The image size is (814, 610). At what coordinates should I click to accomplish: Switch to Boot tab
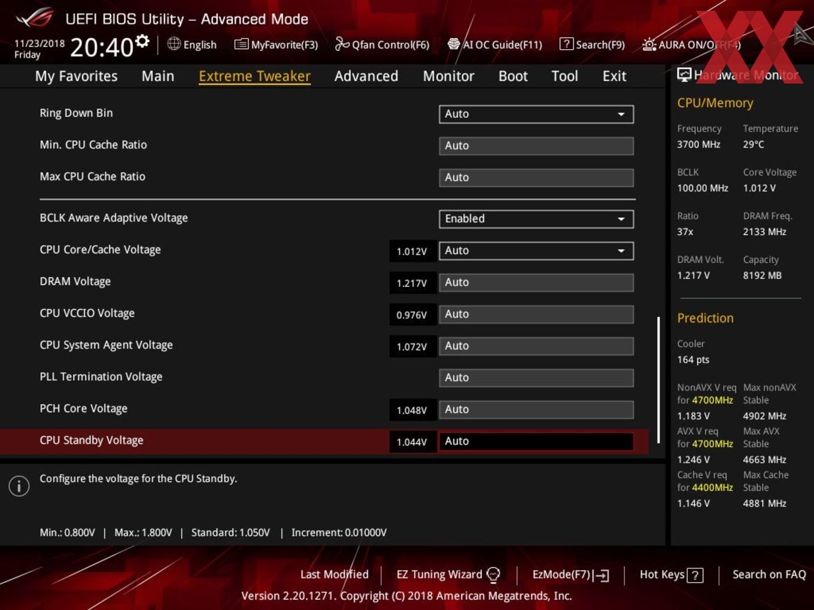(513, 76)
